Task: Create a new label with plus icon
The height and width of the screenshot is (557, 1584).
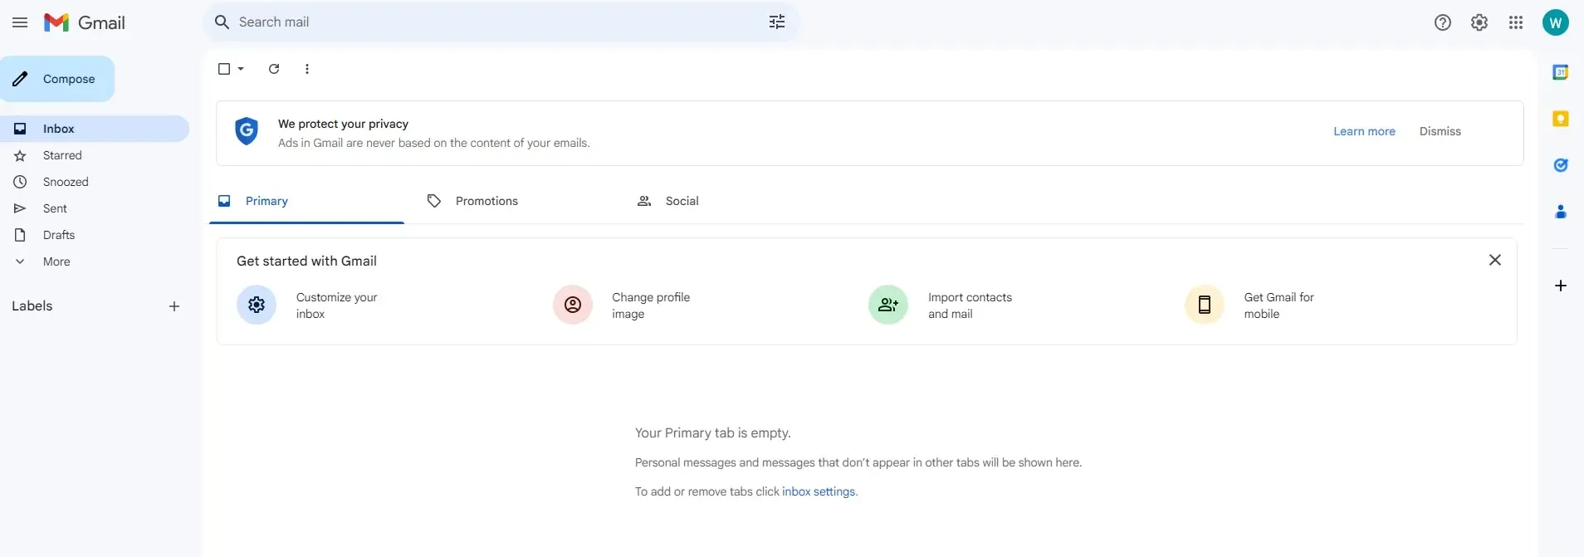Action: pos(174,306)
